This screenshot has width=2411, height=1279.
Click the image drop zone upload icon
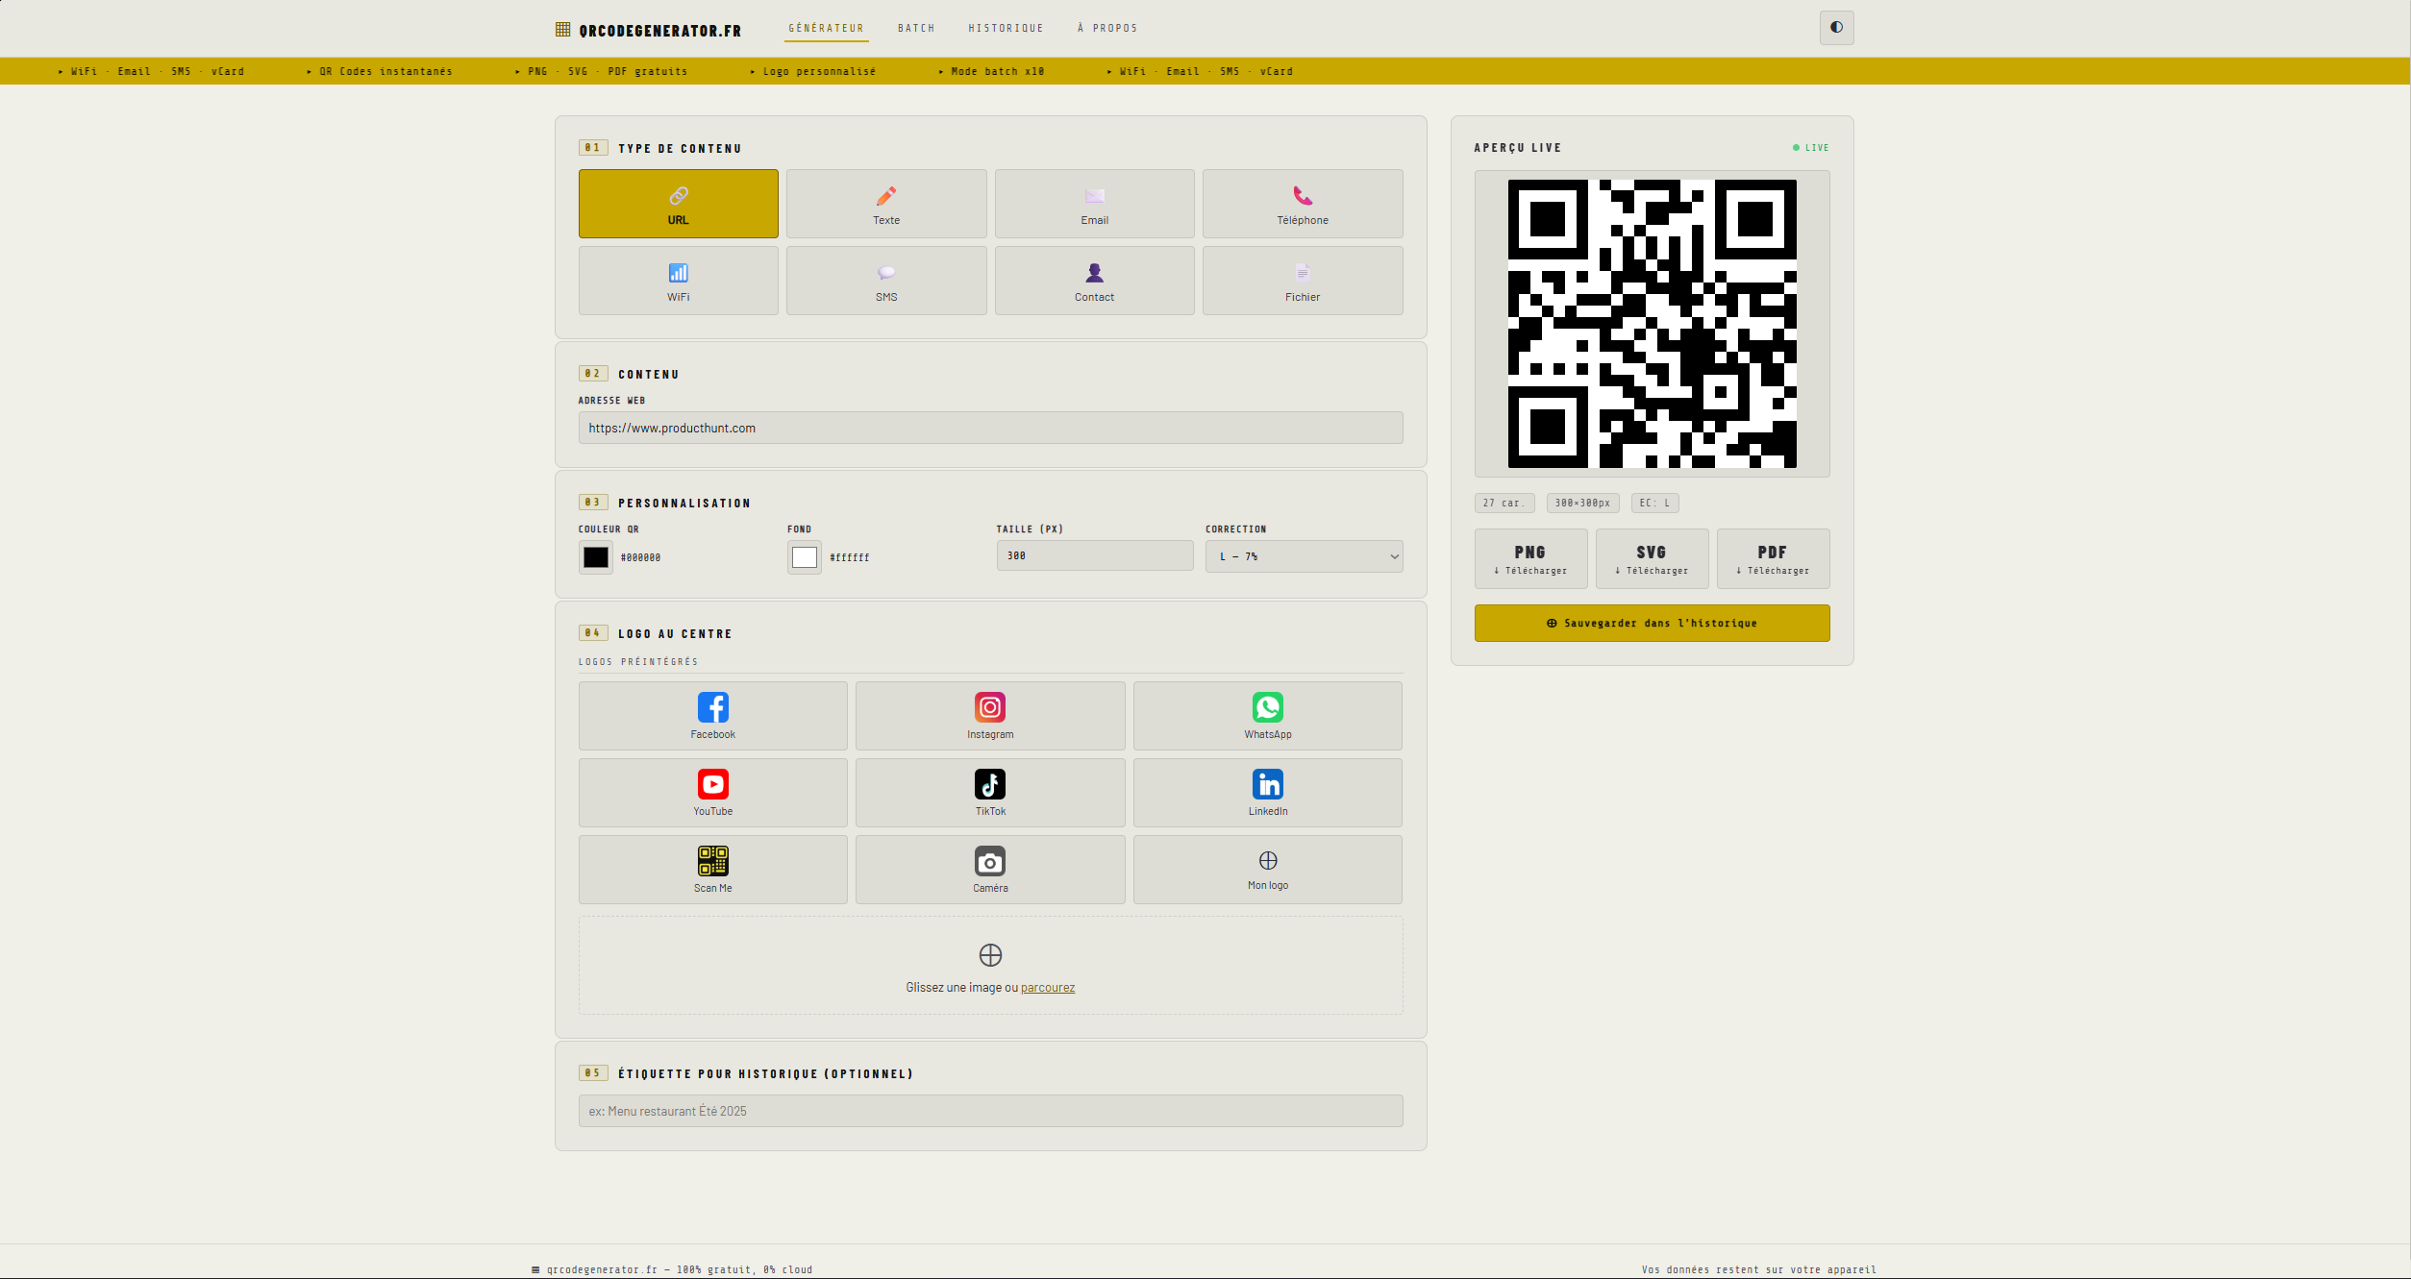point(990,954)
